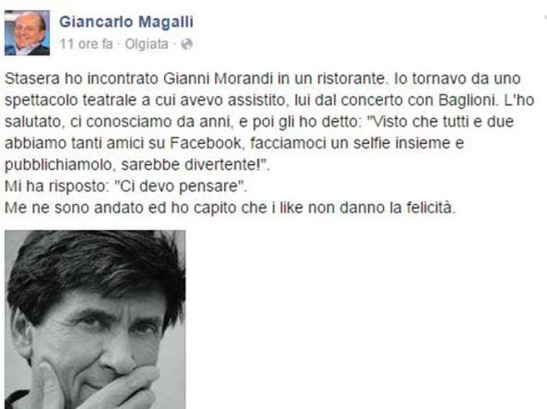Click the word 'Stasera' starting the post

point(32,78)
